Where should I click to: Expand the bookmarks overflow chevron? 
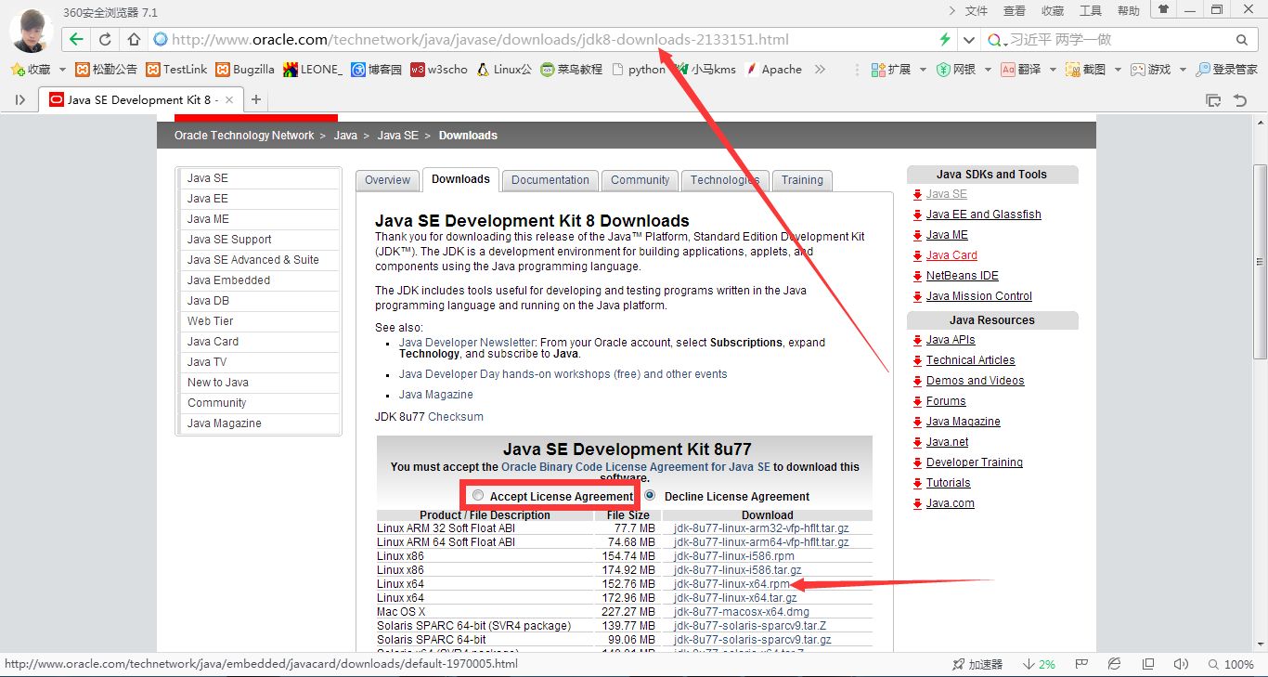click(x=820, y=70)
